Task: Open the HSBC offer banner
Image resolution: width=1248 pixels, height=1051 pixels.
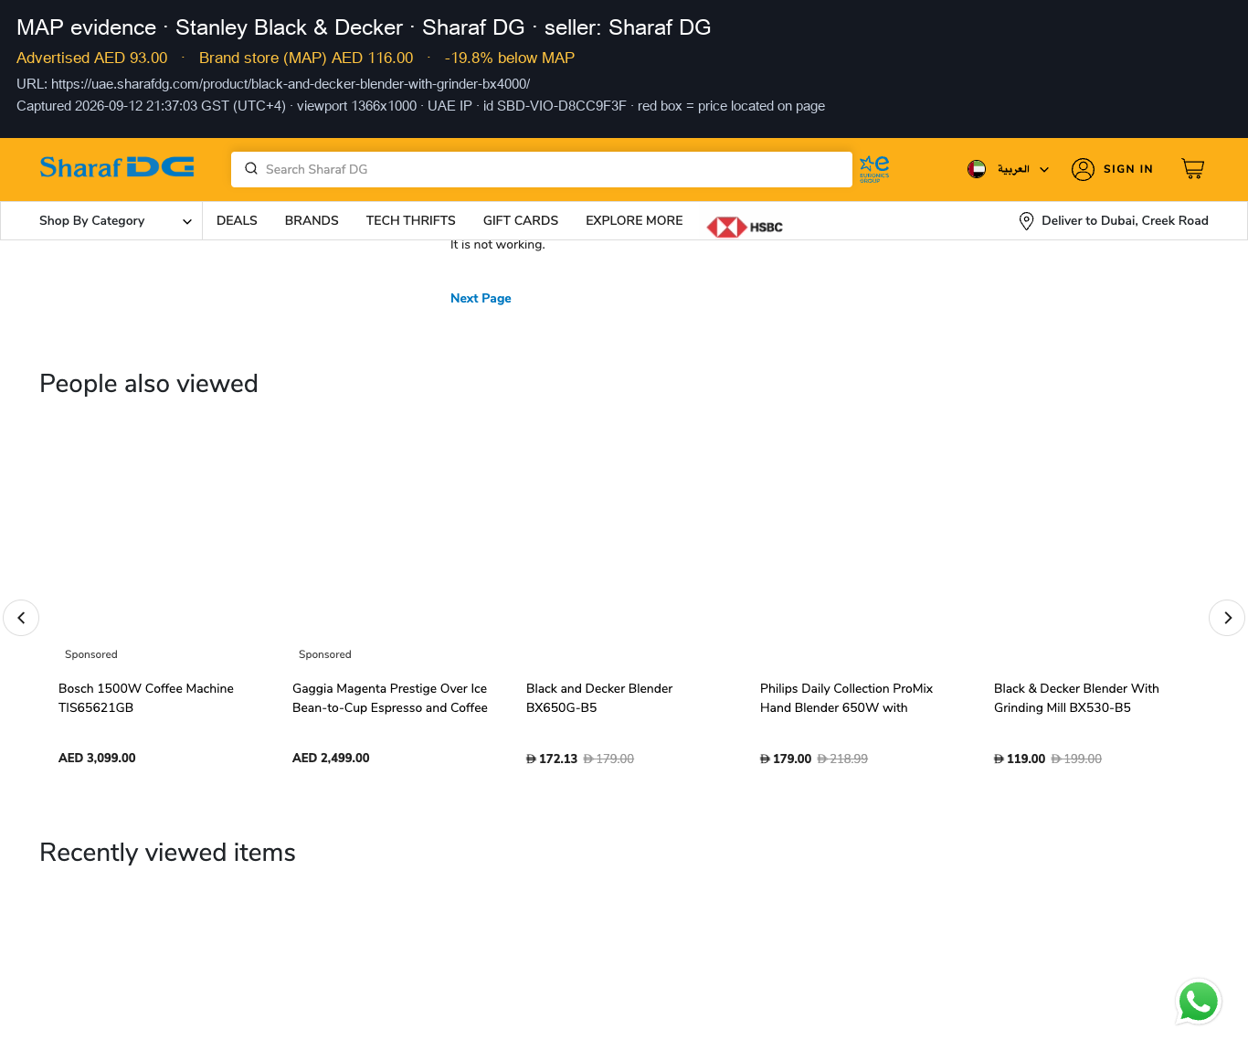Action: tap(745, 227)
